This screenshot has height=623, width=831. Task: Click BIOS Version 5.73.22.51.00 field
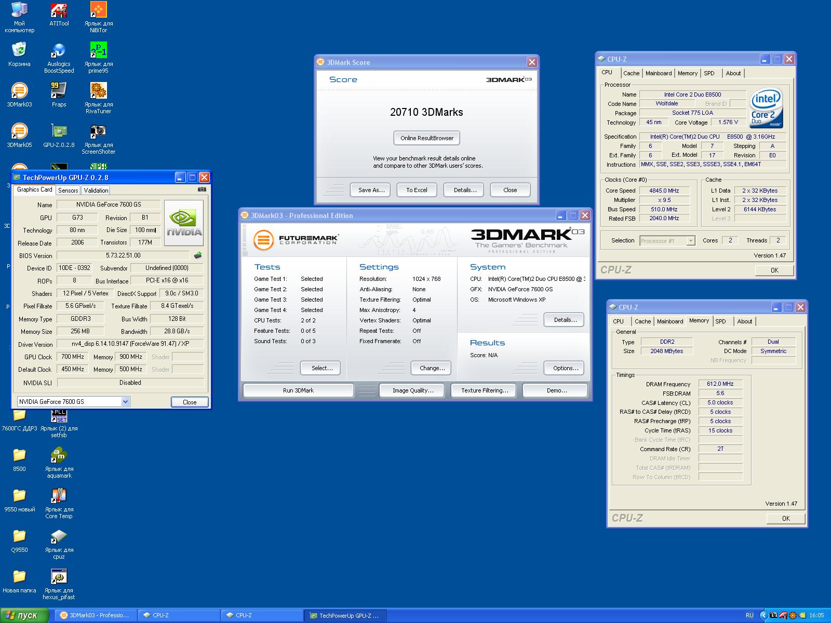(x=123, y=255)
